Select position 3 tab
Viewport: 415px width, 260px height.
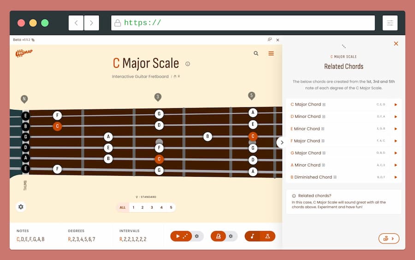tap(152, 208)
